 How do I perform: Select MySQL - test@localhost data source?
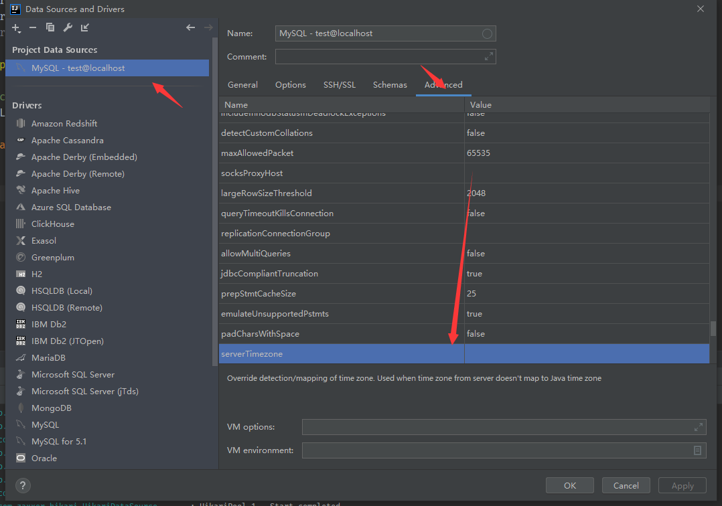tap(107, 68)
